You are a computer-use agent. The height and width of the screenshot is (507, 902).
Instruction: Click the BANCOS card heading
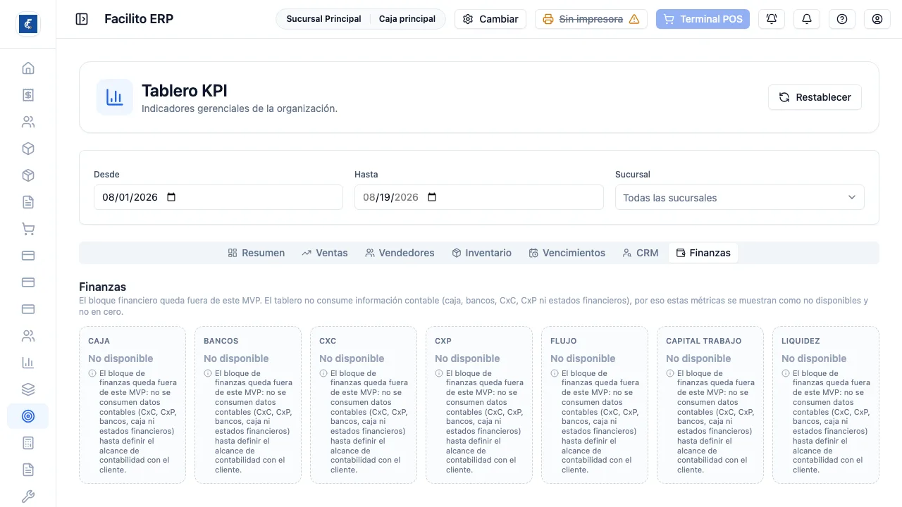pos(221,341)
